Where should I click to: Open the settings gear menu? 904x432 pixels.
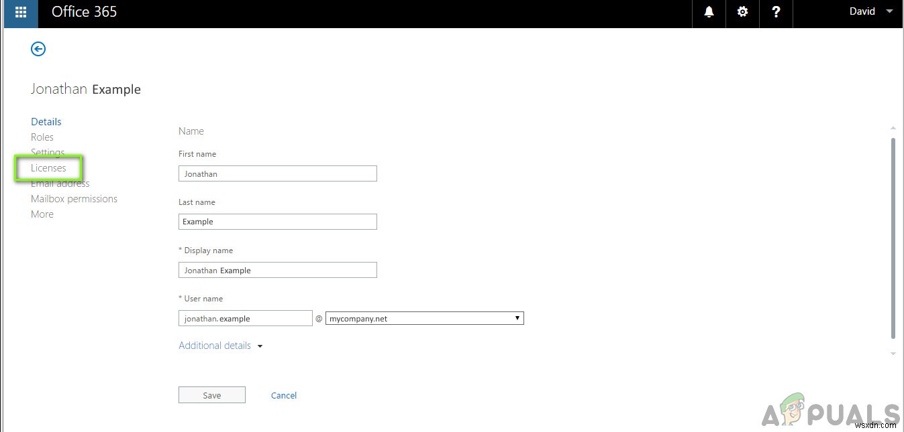pyautogui.click(x=742, y=11)
